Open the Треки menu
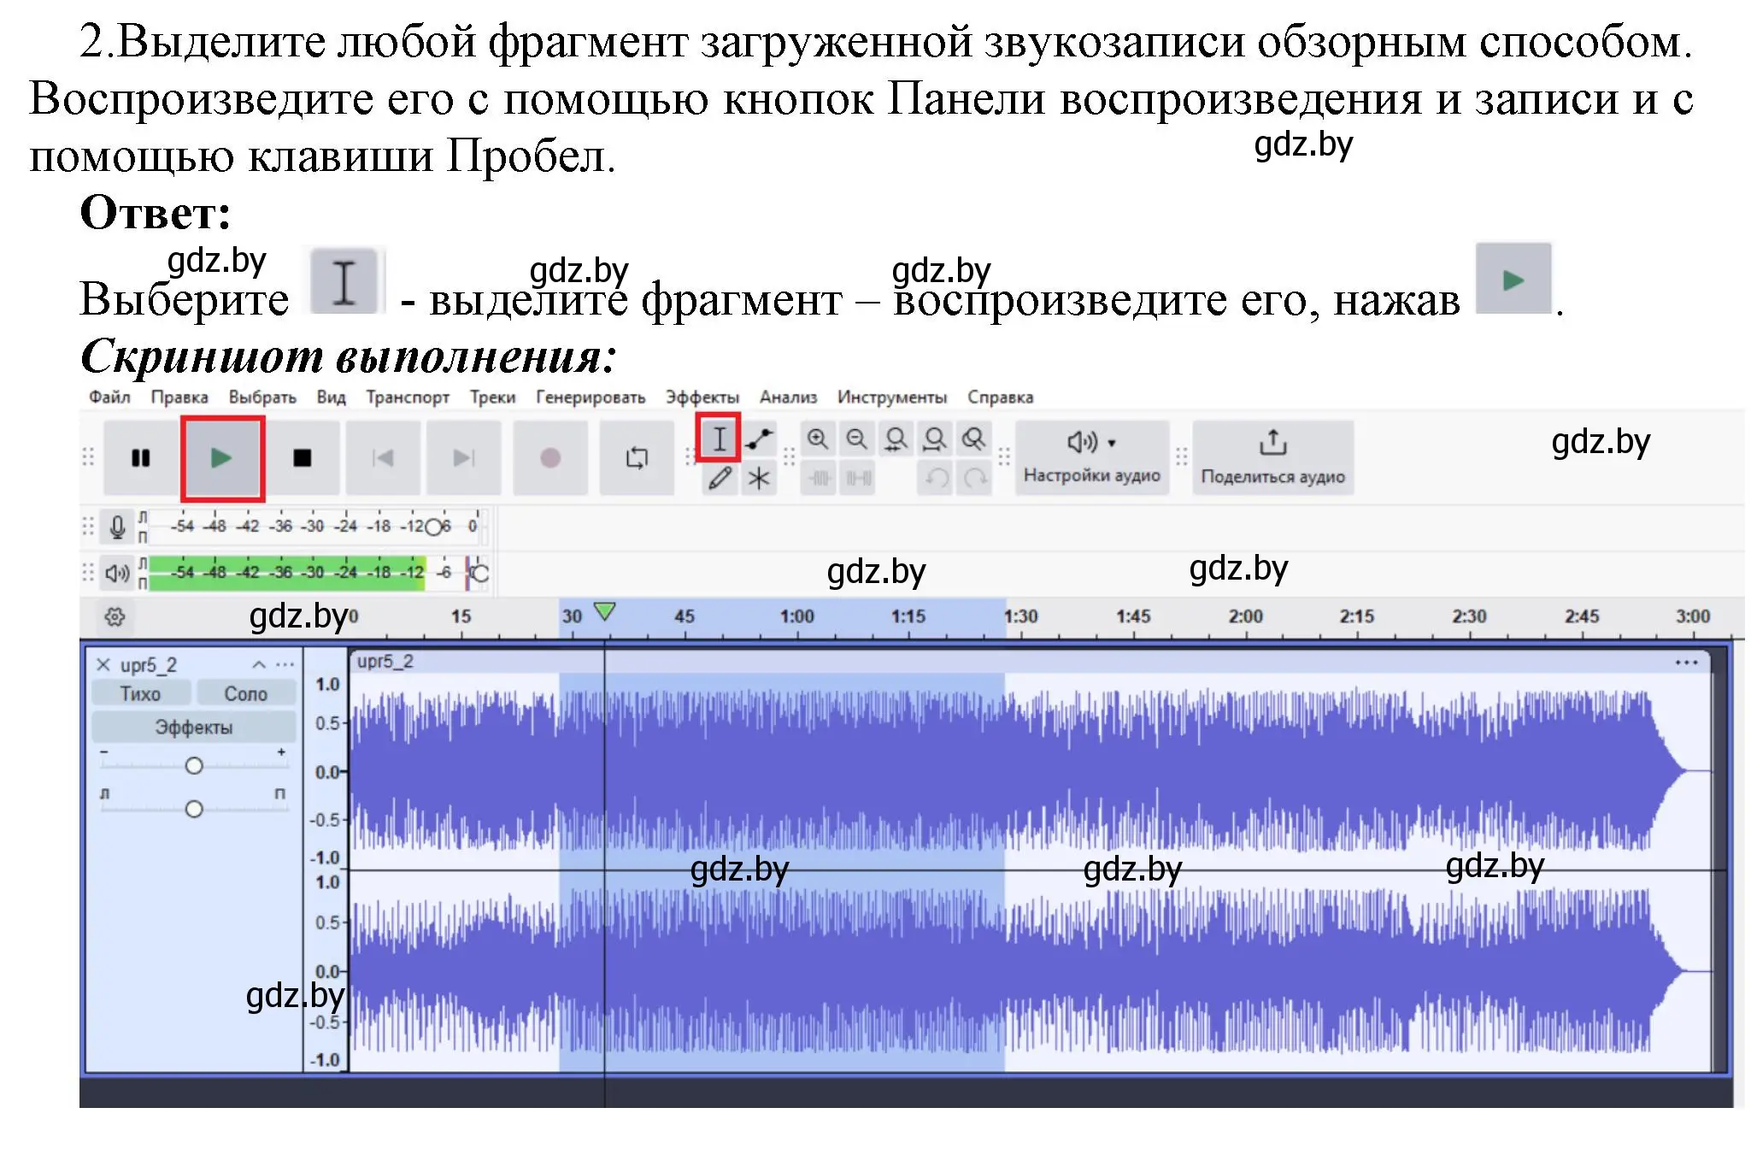Image resolution: width=1751 pixels, height=1149 pixels. pos(493,397)
